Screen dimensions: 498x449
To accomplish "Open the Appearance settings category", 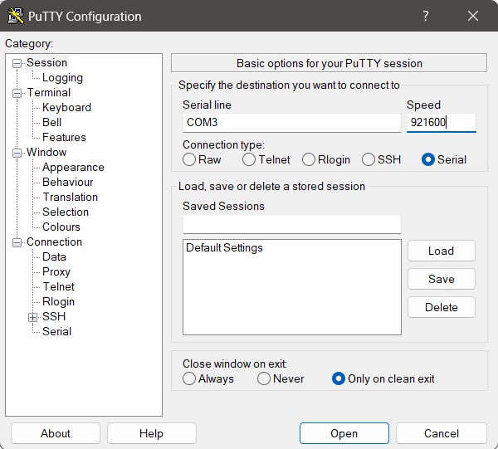I will click(73, 167).
